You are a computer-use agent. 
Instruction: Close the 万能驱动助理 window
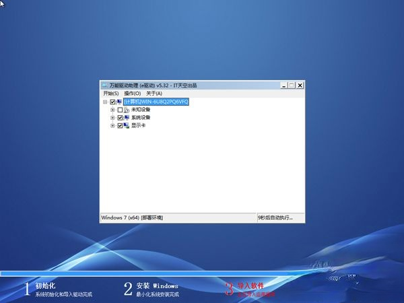pyautogui.click(x=300, y=86)
